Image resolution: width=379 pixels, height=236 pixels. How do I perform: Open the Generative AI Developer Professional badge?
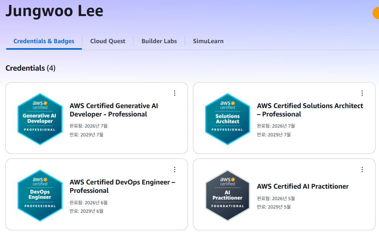tap(40, 119)
